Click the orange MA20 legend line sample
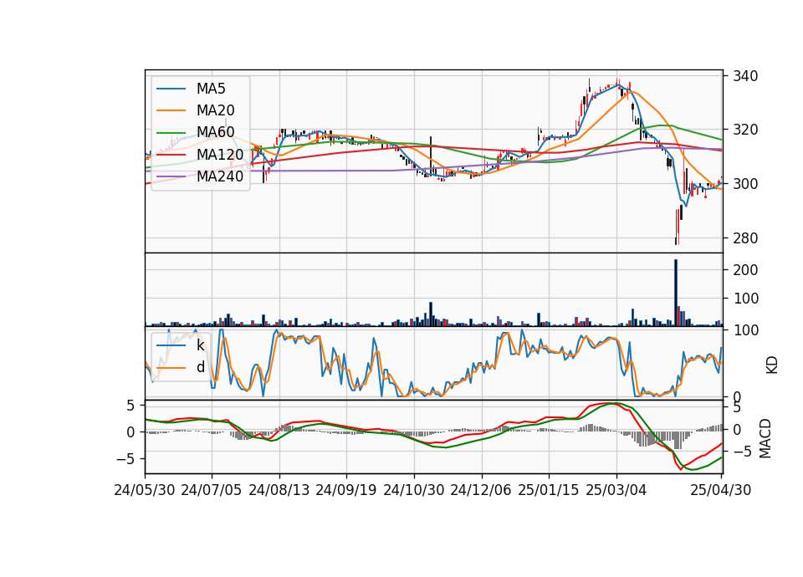This screenshot has height=577, width=803. [x=171, y=110]
